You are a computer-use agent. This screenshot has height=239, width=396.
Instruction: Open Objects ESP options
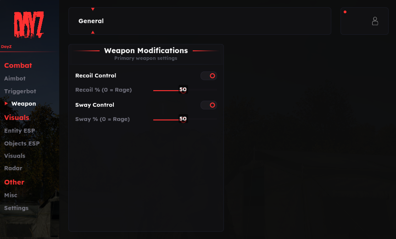(x=22, y=143)
